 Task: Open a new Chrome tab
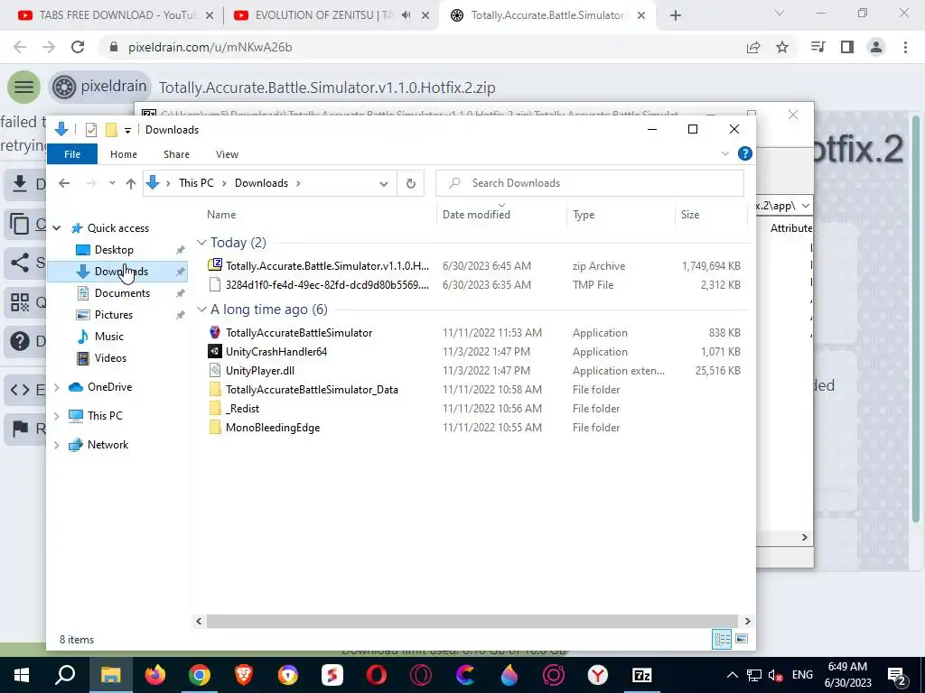tap(676, 16)
